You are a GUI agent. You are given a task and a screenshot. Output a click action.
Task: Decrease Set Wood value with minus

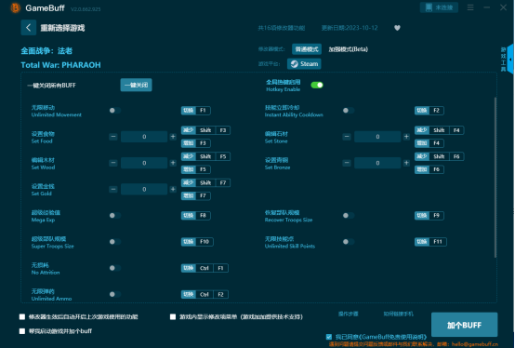113,163
